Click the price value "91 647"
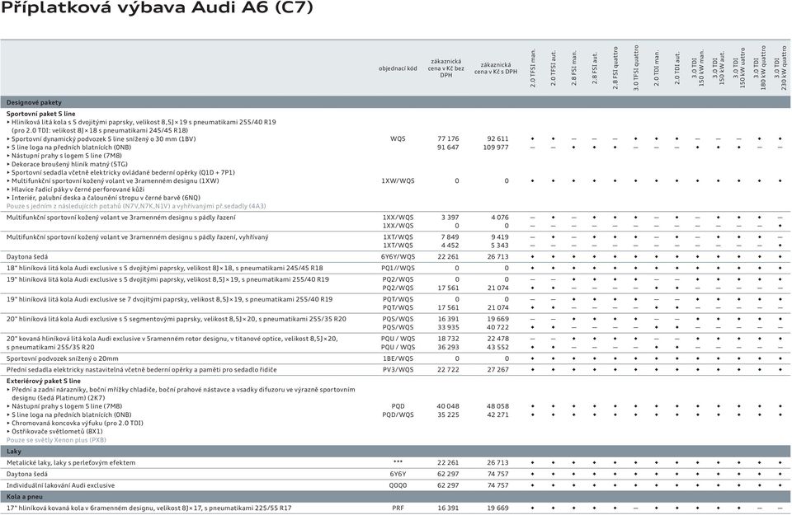The width and height of the screenshot is (792, 515). pyautogui.click(x=448, y=147)
